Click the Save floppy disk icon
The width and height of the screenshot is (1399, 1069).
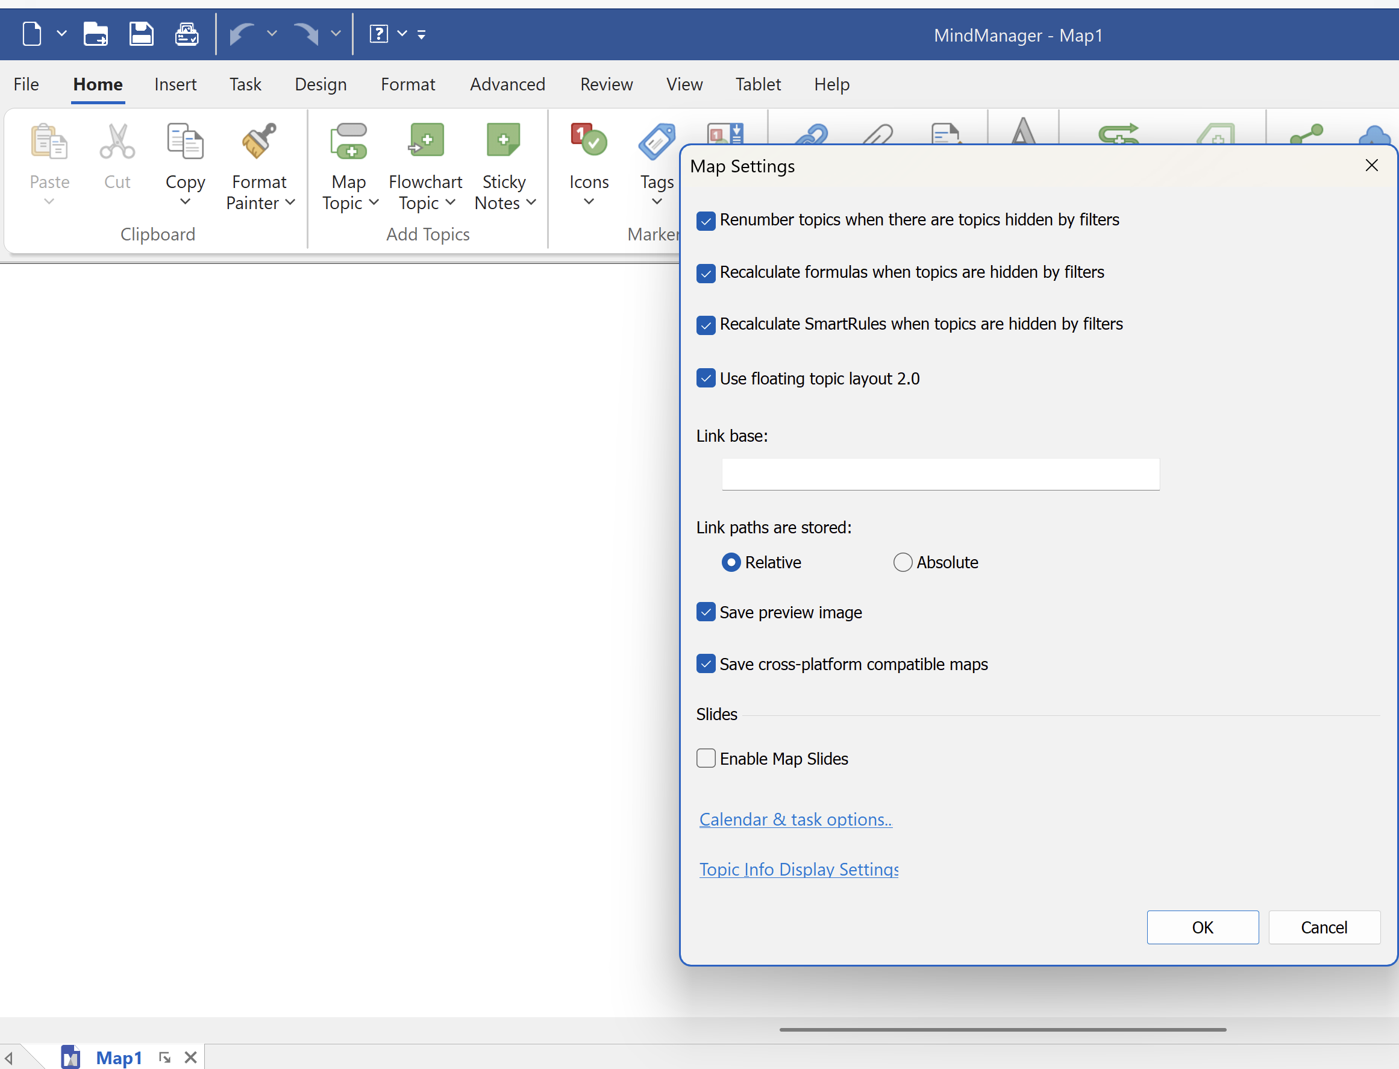click(x=141, y=34)
